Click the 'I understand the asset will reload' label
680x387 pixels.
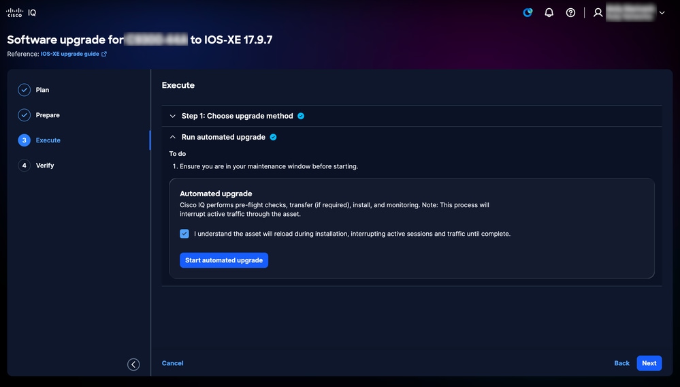point(352,234)
